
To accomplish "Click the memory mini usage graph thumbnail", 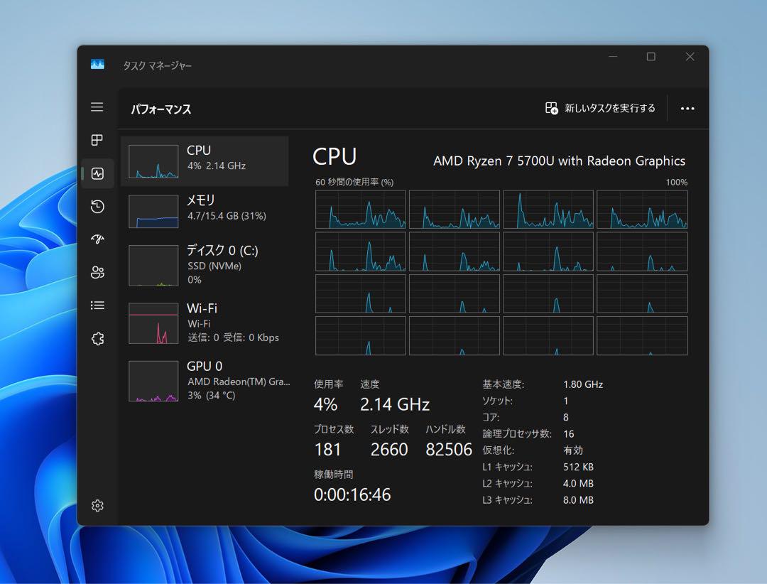I will coord(153,212).
